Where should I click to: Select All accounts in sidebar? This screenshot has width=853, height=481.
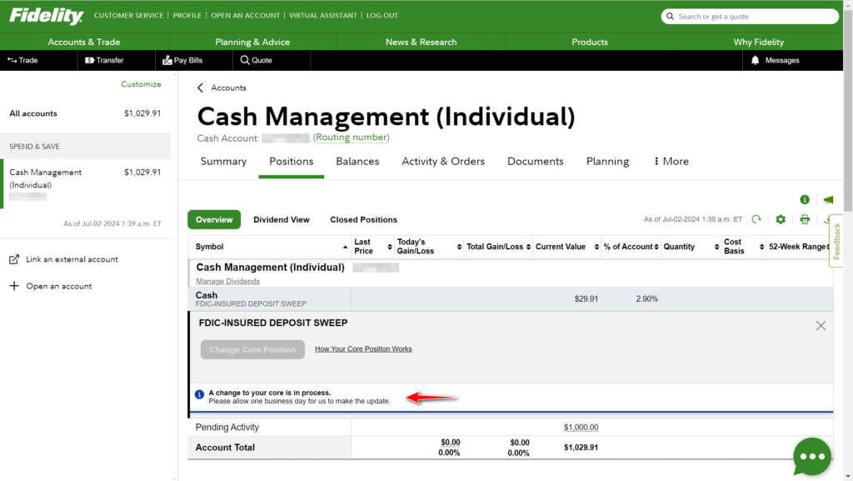pos(86,113)
